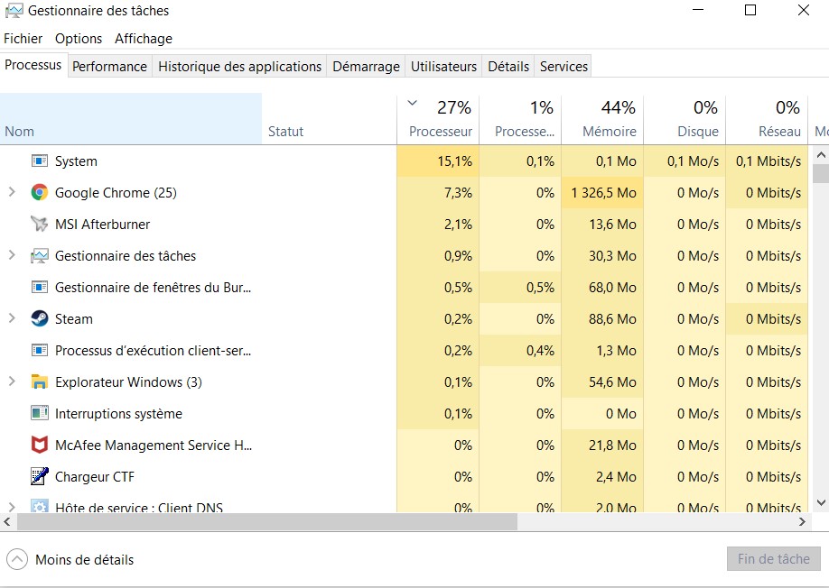Expand the Steam process group
The width and height of the screenshot is (829, 588).
12,318
